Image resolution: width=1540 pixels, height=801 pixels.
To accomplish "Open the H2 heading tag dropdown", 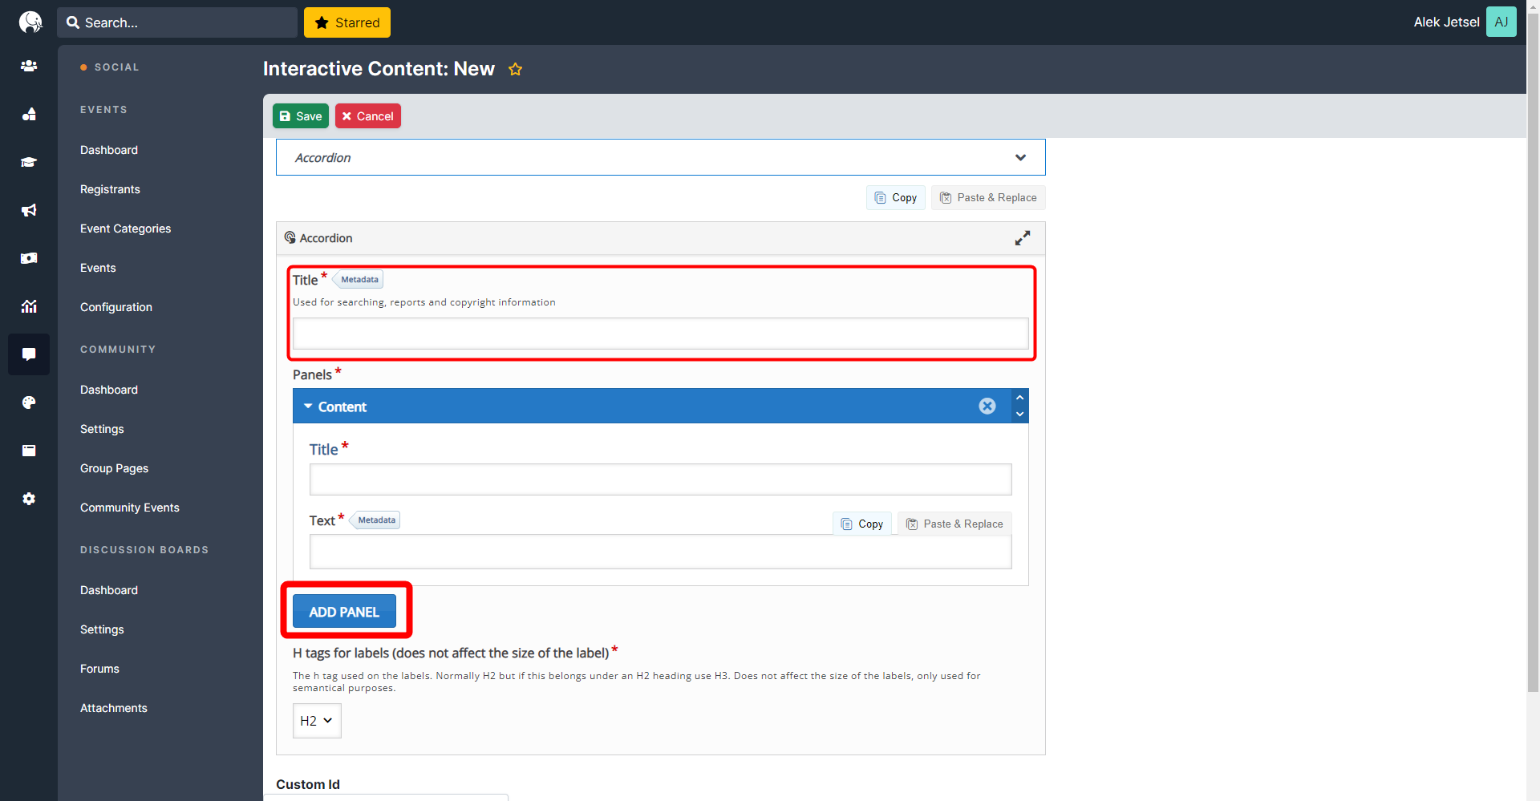I will (317, 721).
